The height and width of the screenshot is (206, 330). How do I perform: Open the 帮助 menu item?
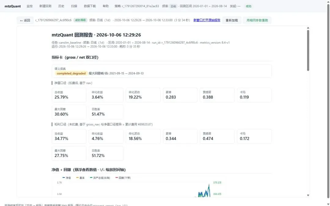coord(106,6)
